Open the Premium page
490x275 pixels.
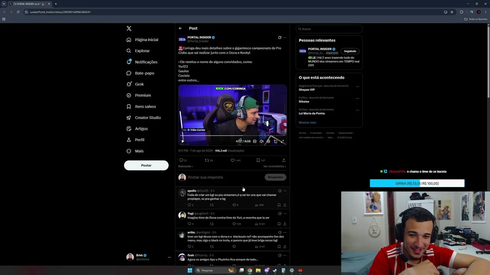pyautogui.click(x=139, y=95)
